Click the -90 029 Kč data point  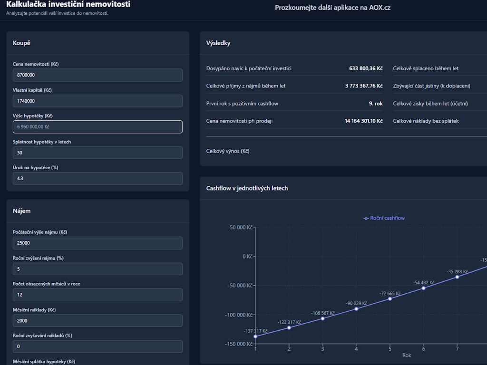356,309
